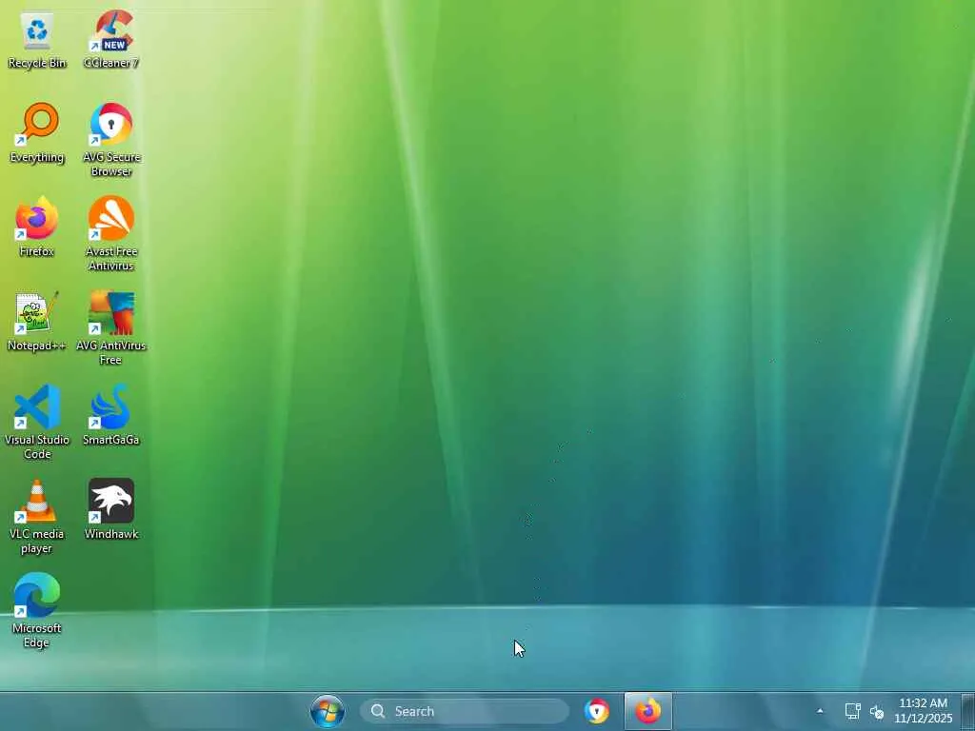
Task: Open the network status tray icon
Action: click(x=852, y=711)
